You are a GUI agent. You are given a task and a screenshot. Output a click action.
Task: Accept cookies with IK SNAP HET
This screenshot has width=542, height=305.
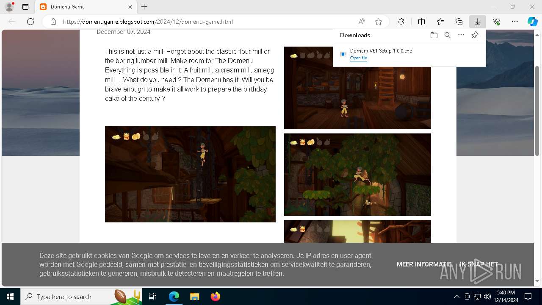click(479, 264)
